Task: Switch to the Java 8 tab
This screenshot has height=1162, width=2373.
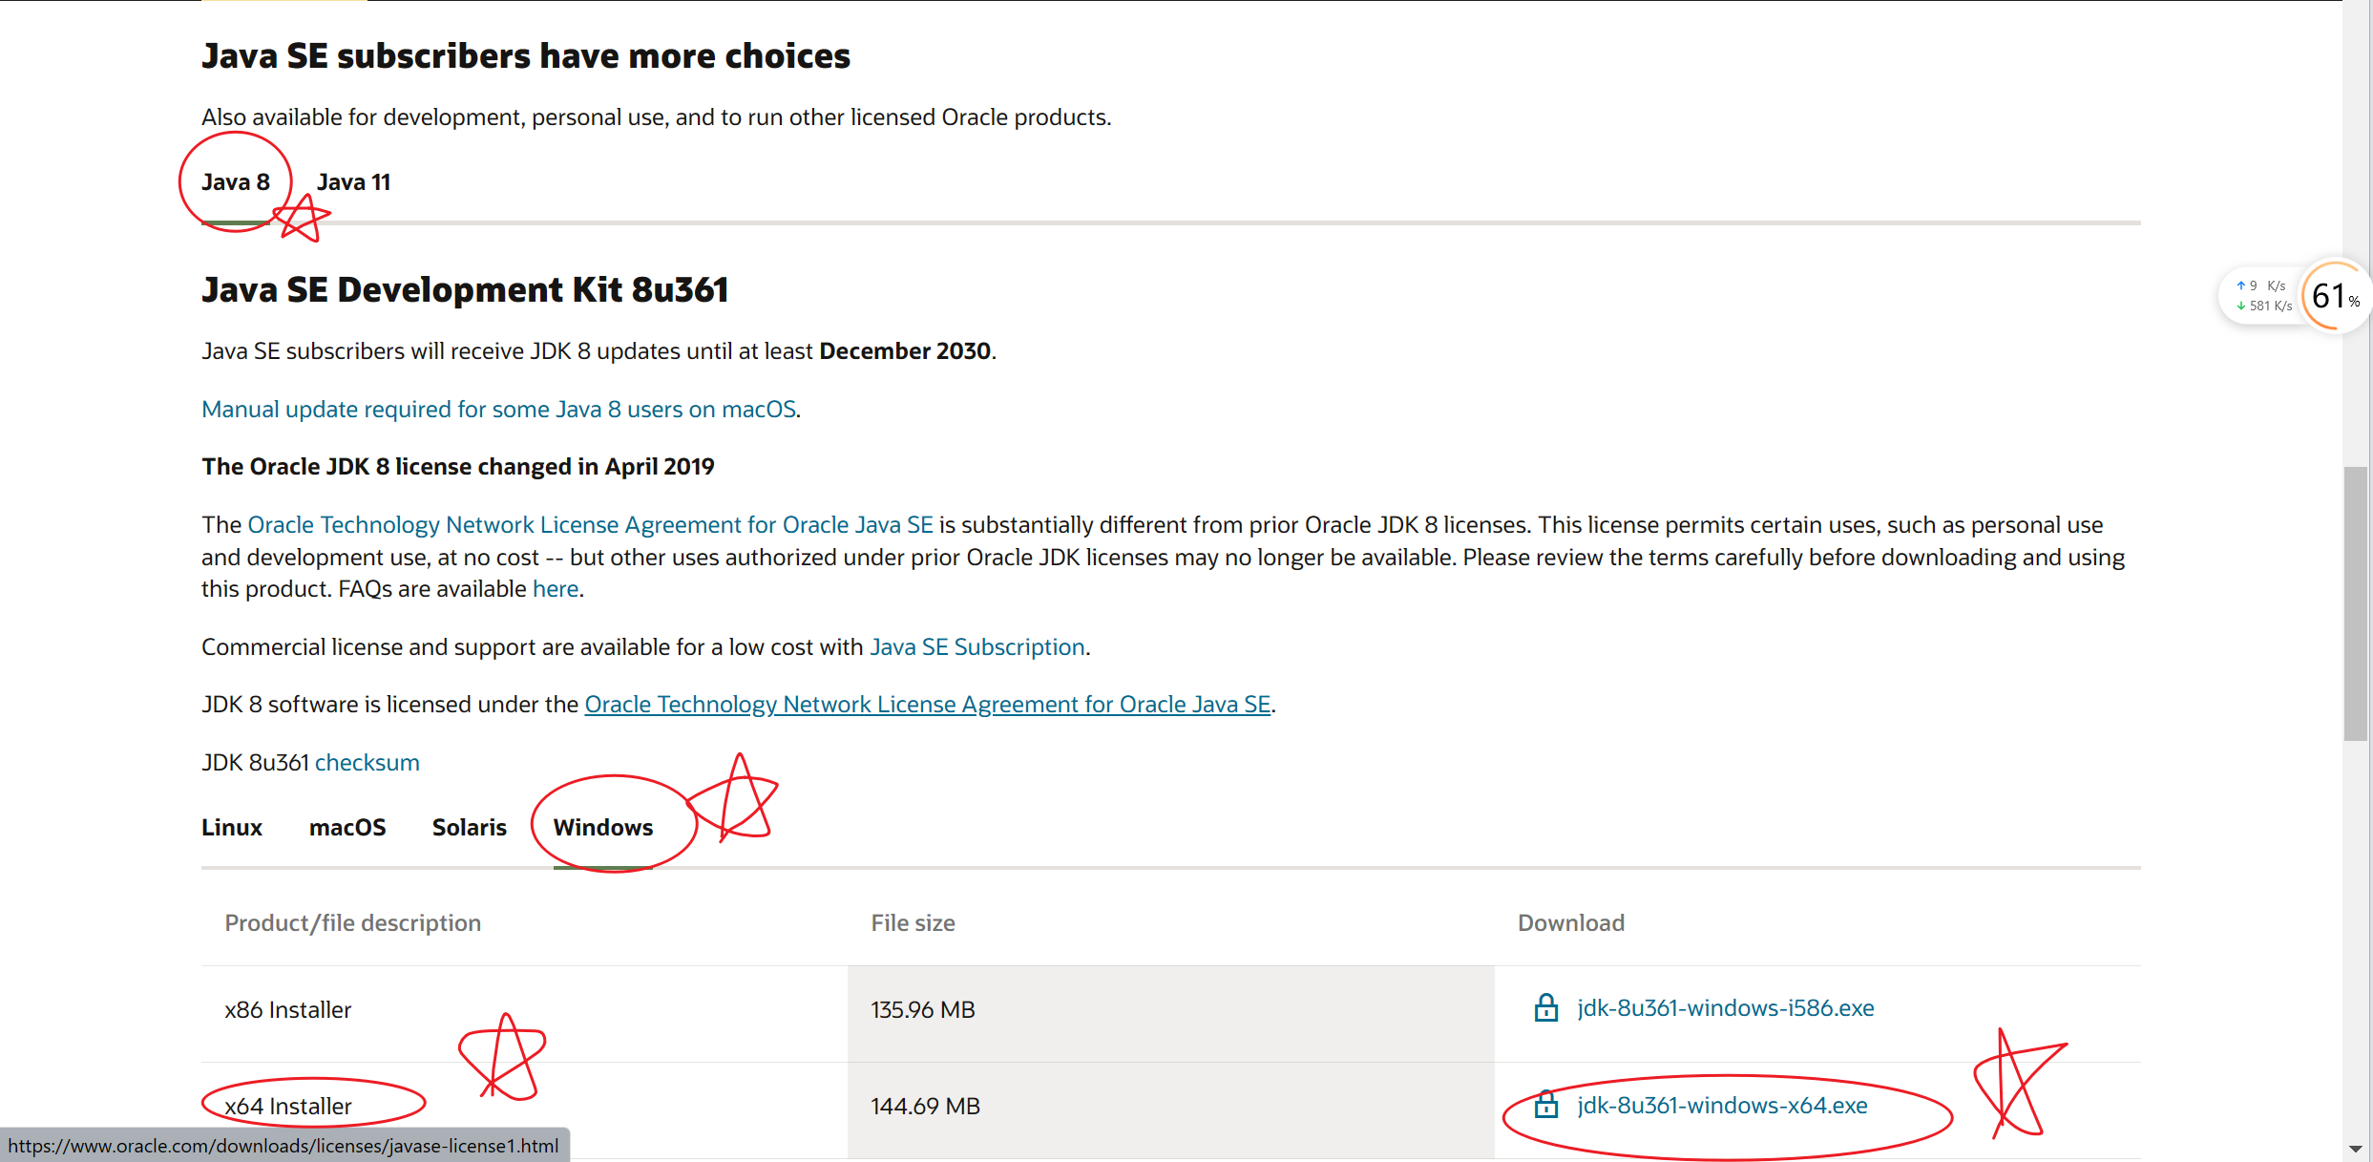Action: (x=236, y=182)
